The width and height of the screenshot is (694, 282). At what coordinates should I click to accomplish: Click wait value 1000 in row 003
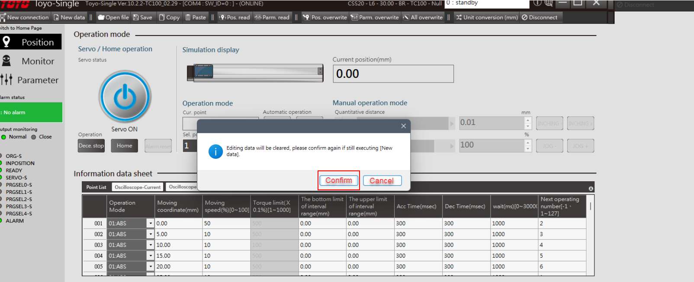point(514,245)
